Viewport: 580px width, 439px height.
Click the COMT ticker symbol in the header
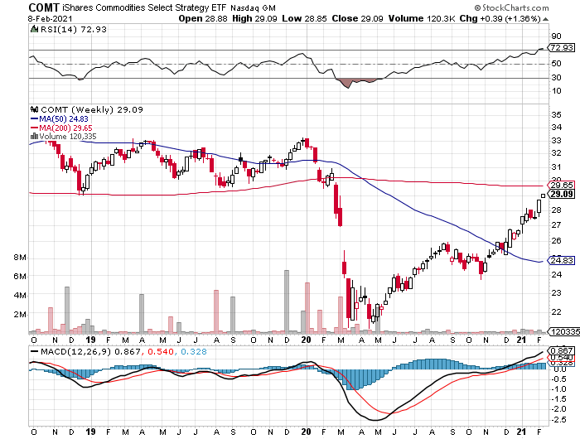coord(44,7)
